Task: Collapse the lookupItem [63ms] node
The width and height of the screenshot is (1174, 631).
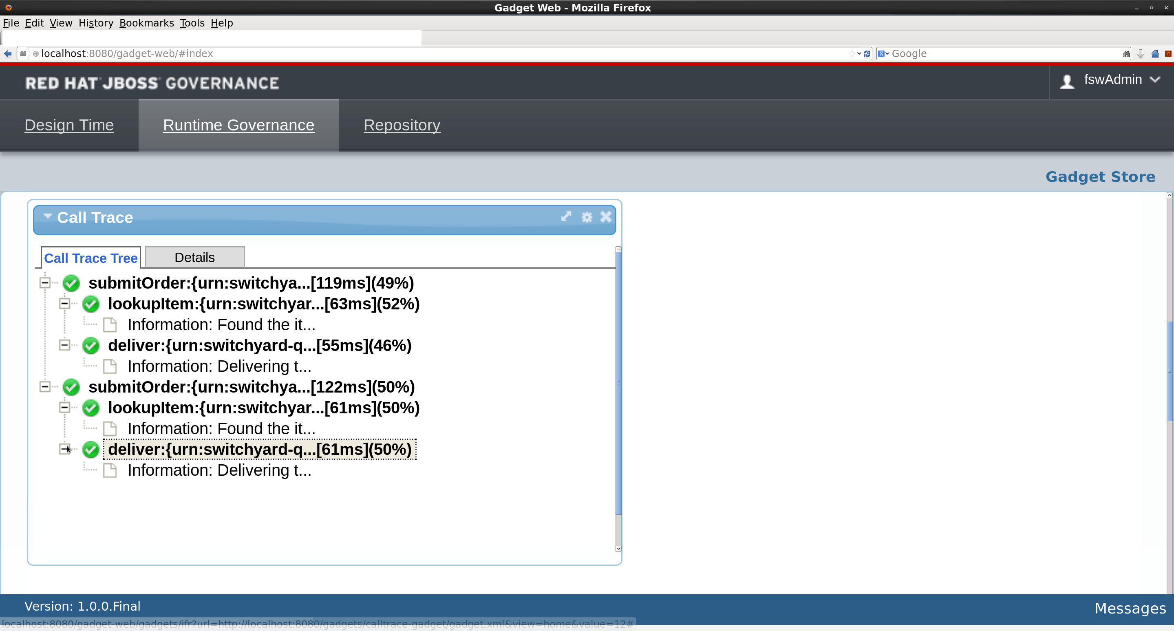Action: pos(64,304)
